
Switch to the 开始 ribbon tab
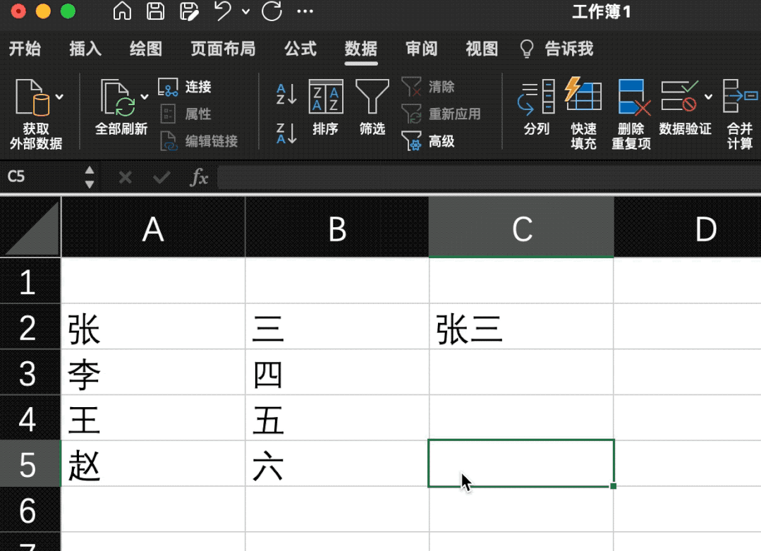(25, 49)
